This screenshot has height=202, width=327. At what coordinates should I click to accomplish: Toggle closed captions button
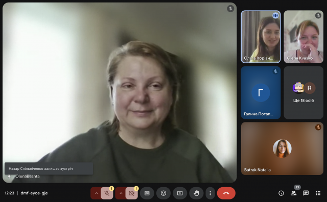pos(147,193)
